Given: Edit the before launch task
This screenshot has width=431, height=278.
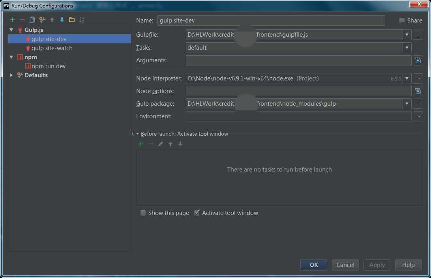Looking at the screenshot, I should (161, 144).
